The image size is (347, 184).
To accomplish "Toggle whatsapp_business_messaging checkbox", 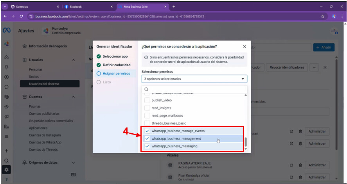I will click(147, 146).
